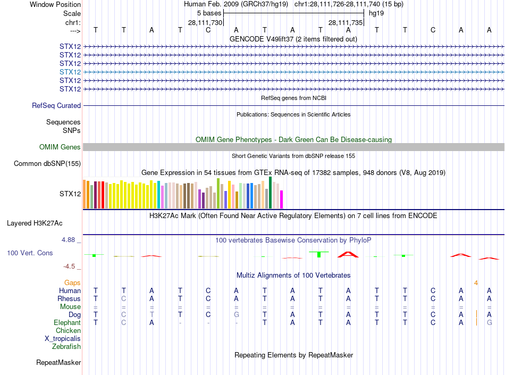Click Publications: Sequences in Scientific Articles title
This screenshot has width=505, height=375.
point(293,114)
